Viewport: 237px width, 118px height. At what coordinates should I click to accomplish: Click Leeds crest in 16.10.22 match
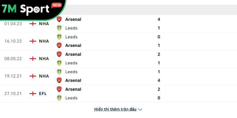(x=59, y=37)
